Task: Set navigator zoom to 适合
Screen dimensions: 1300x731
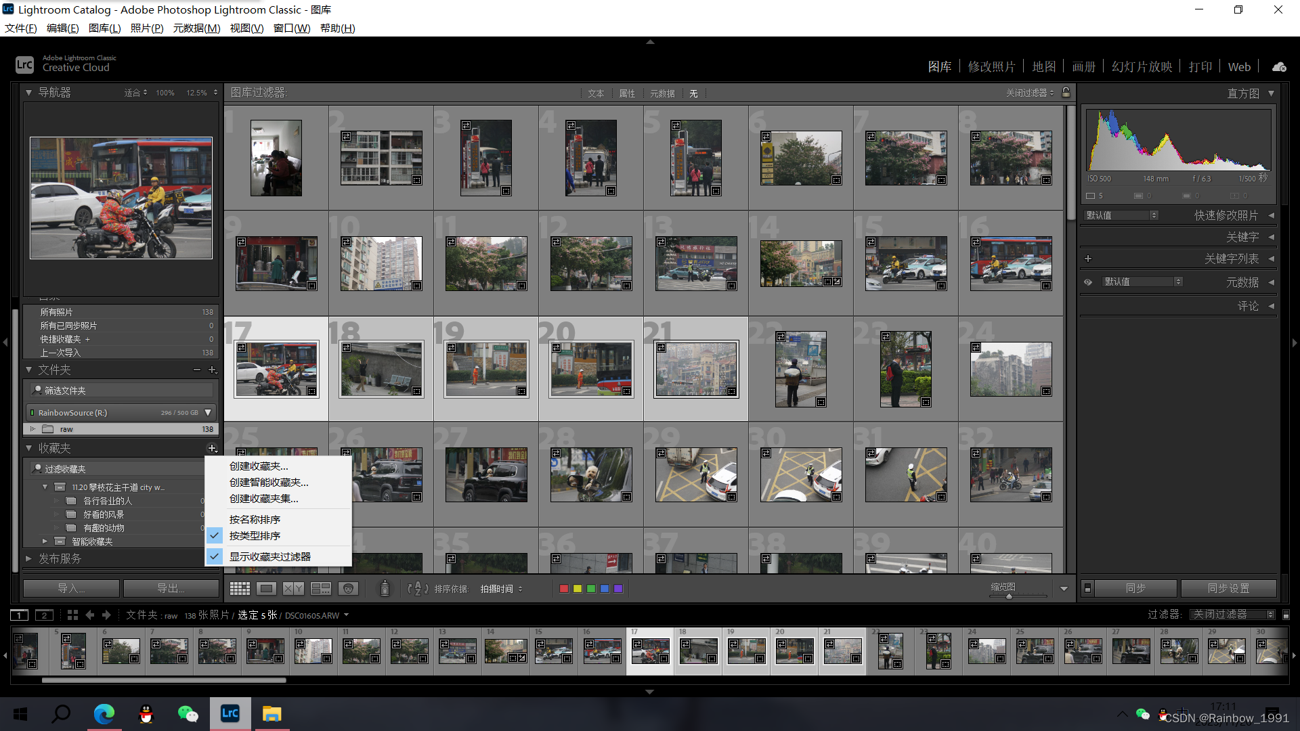Action: (135, 93)
